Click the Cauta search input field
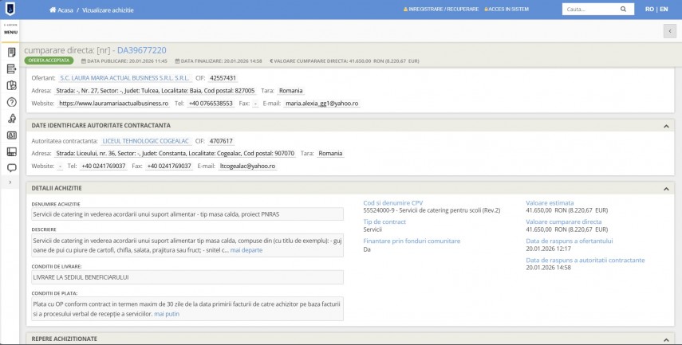 [590, 10]
